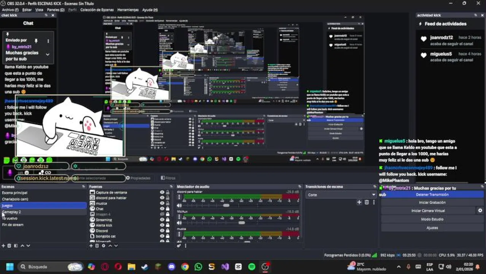Toggle visibility of Captura de ventana source
Image resolution: width=486 pixels, height=274 pixels.
pos(162,193)
